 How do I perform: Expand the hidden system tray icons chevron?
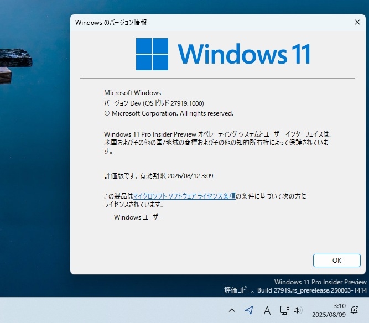(232, 310)
